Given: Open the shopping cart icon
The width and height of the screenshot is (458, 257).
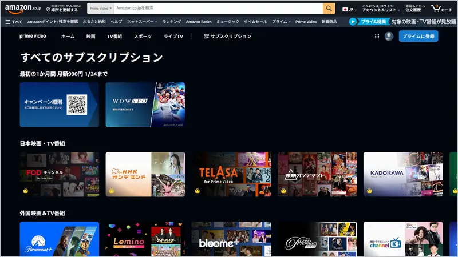Looking at the screenshot, I should coord(441,9).
